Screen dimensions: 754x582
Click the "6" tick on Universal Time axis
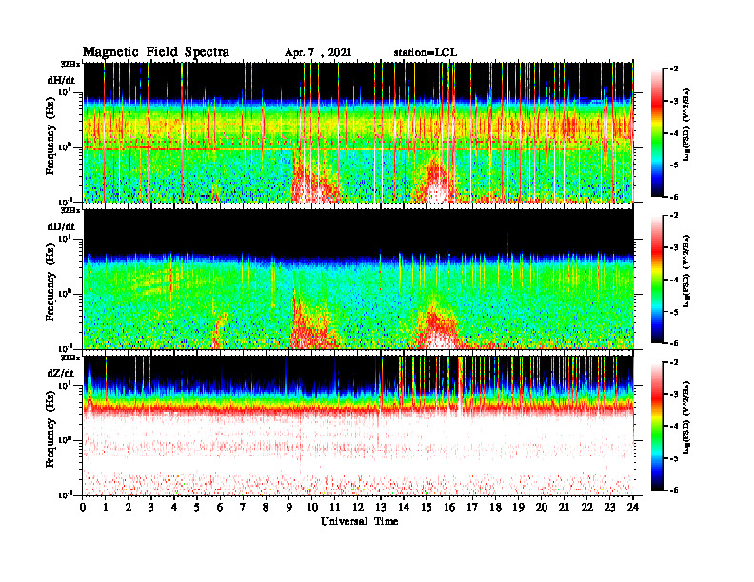coord(220,508)
